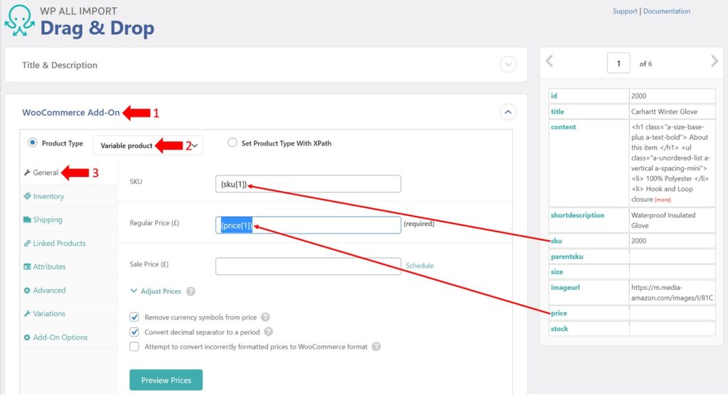Click the Inventory tag icon
This screenshot has width=728, height=395.
point(27,196)
